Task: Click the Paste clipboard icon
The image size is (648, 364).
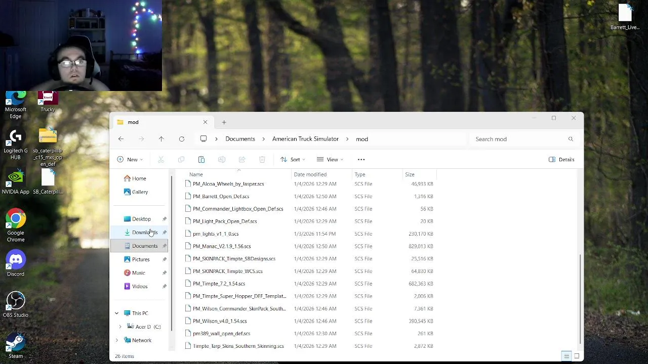Action: click(x=201, y=160)
